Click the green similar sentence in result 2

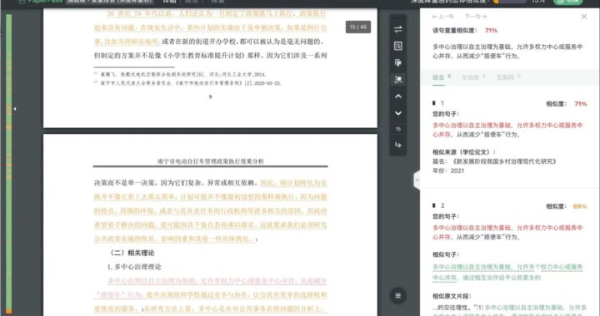click(x=507, y=273)
